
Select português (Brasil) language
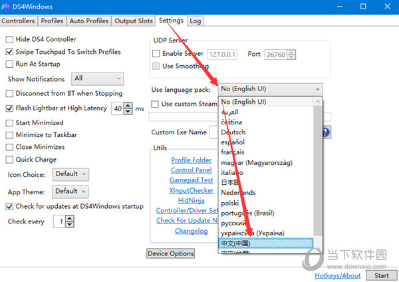coord(266,213)
